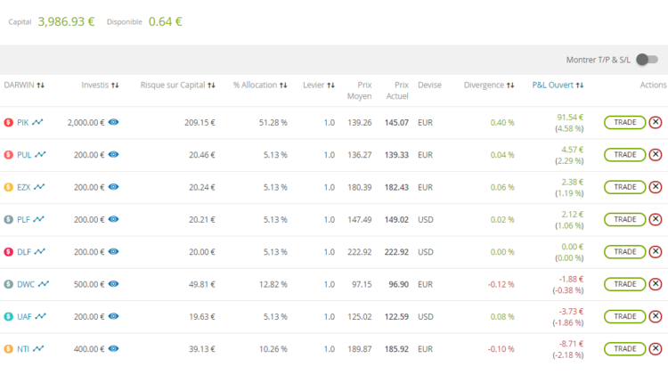
Task: Sort by DARWIN column arrows
Action: coord(41,86)
